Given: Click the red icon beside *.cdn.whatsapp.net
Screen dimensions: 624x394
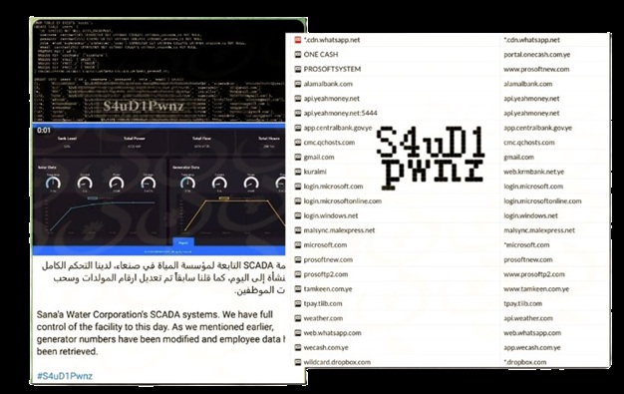Looking at the screenshot, I should (x=298, y=40).
